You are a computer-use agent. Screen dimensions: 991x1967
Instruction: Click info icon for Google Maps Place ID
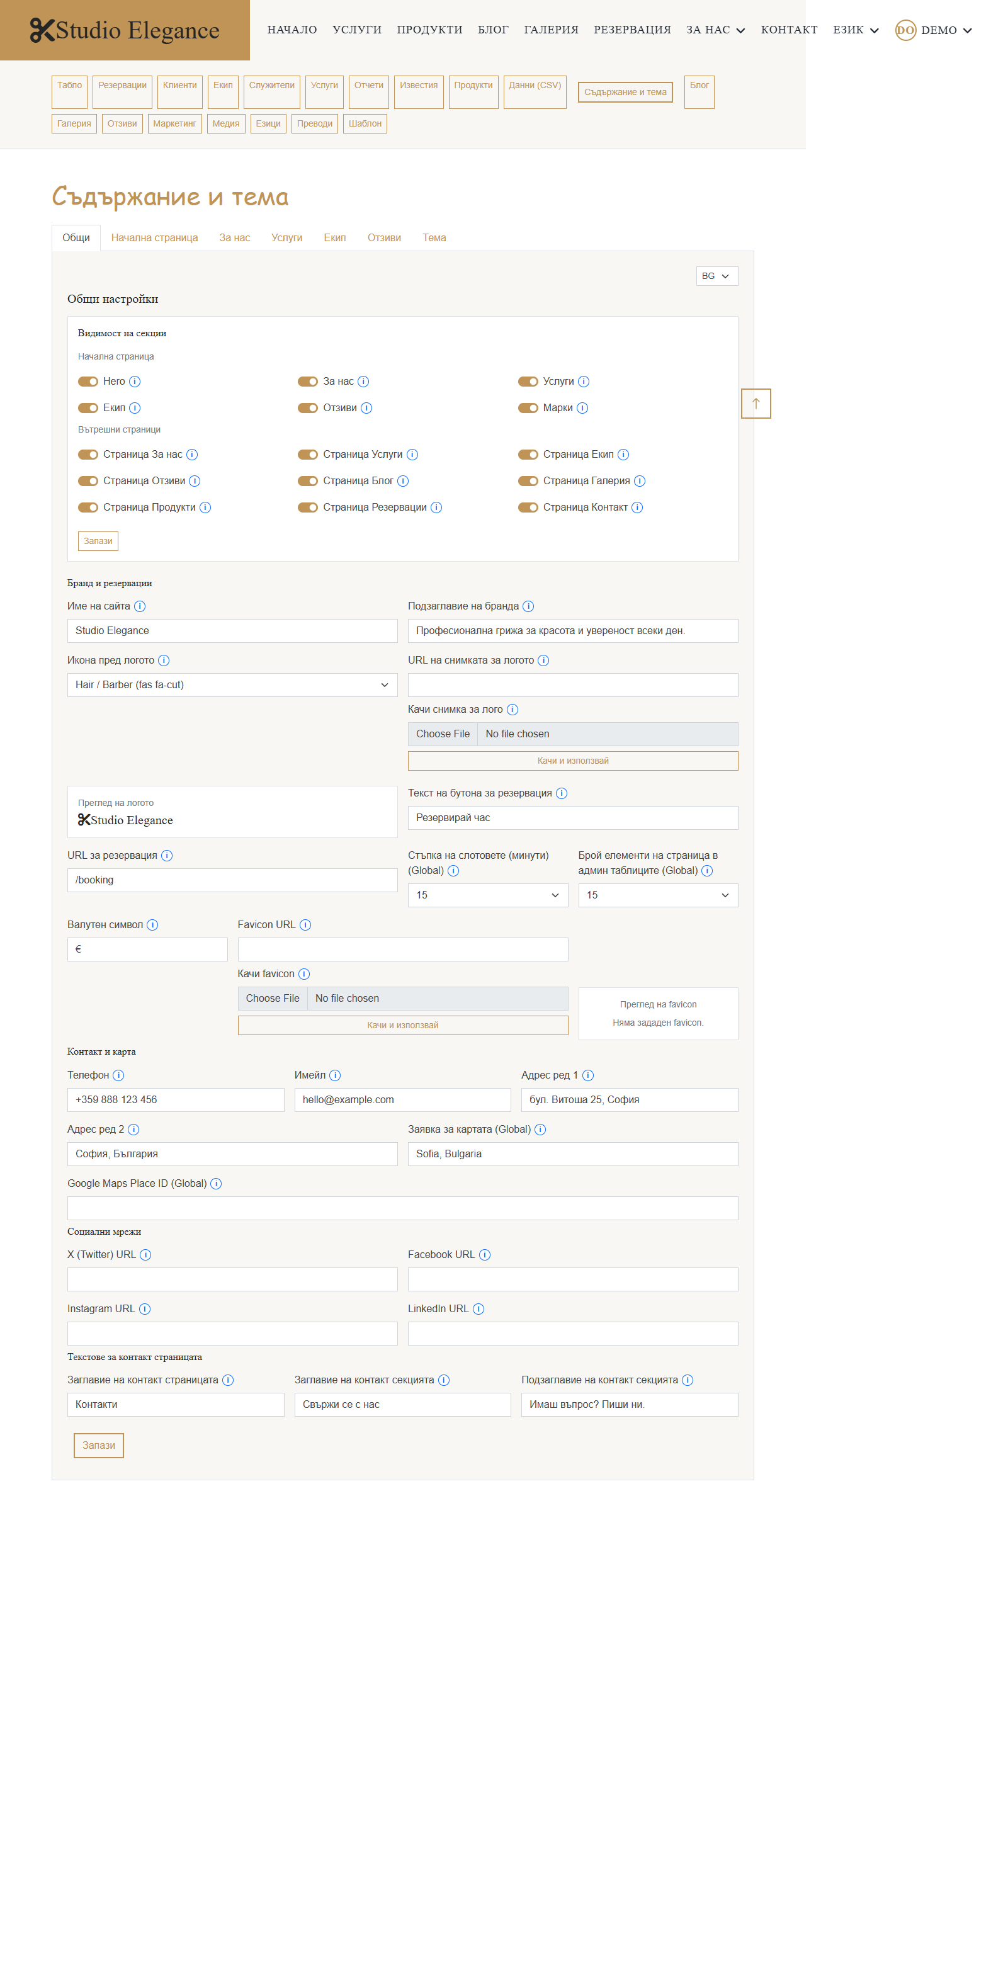click(x=216, y=1184)
